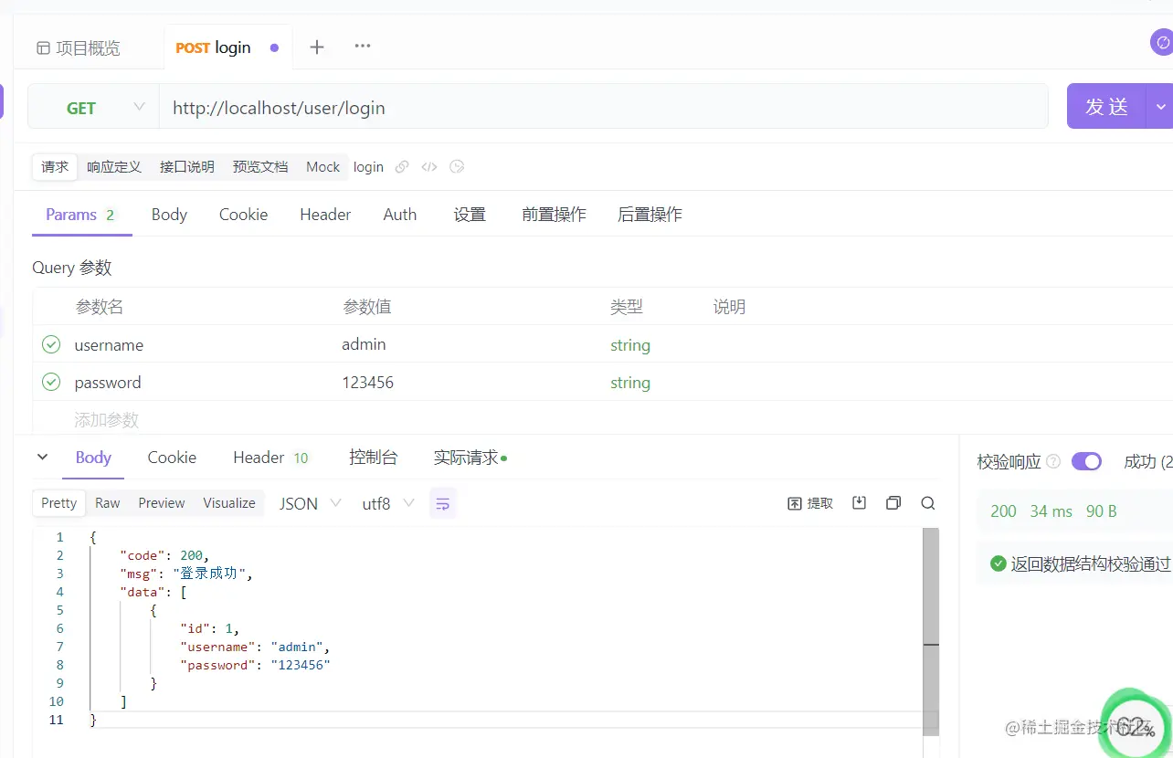Open the utf8 encoding dropdown
Screen dimensions: 1173x758
(388, 503)
